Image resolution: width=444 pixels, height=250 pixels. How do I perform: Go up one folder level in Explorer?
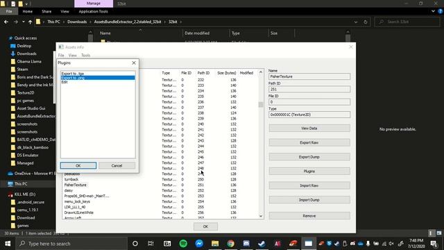[x=31, y=22]
